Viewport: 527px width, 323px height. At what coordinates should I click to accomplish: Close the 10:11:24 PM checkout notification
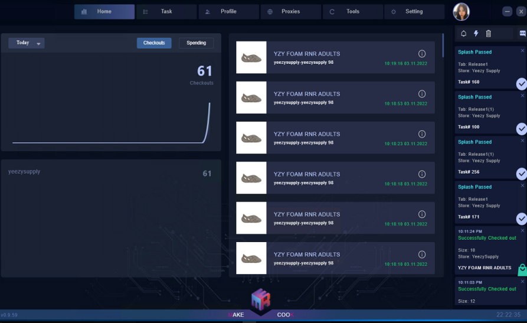pos(522,230)
